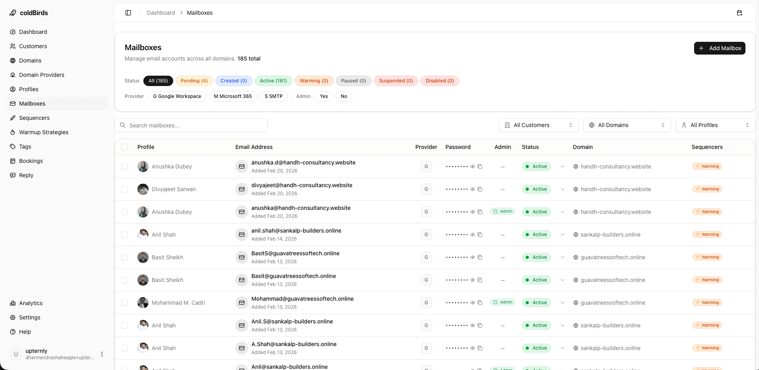The image size is (759, 370).
Task: Select the checkbox for Divyajeet Sarwan's mailbox row
Action: click(125, 189)
